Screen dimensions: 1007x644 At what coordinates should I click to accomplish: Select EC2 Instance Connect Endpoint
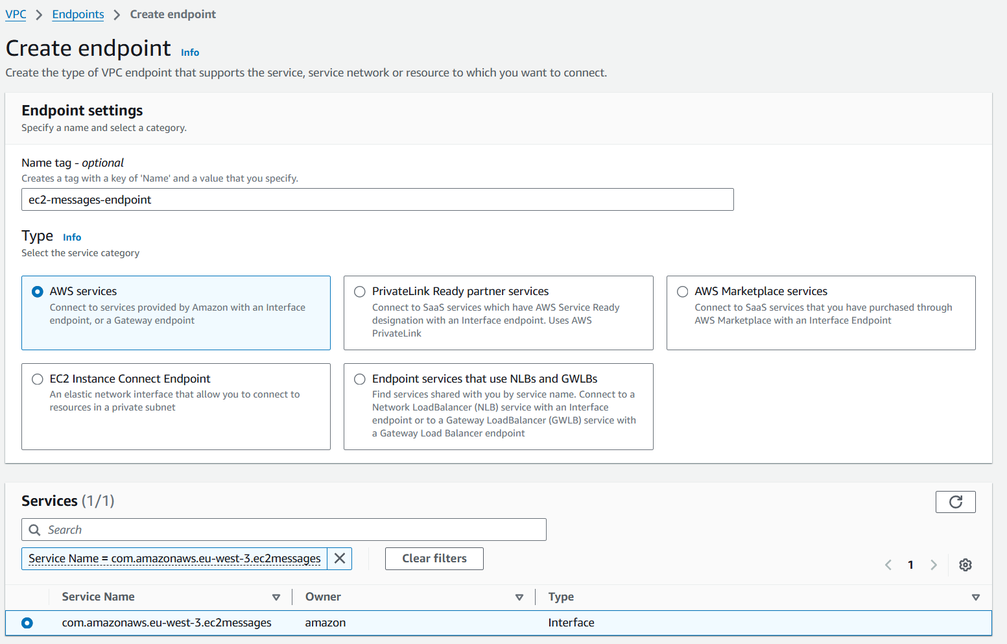point(37,379)
